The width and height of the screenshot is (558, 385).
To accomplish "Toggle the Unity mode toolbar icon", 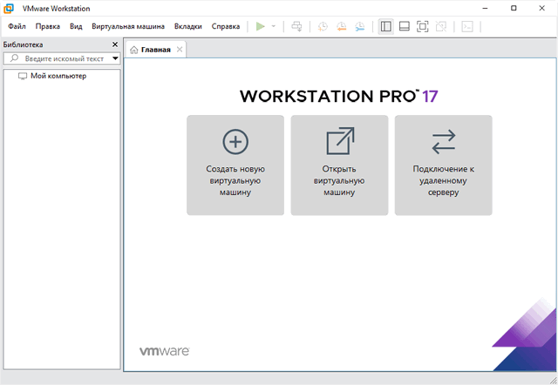I will tap(441, 26).
